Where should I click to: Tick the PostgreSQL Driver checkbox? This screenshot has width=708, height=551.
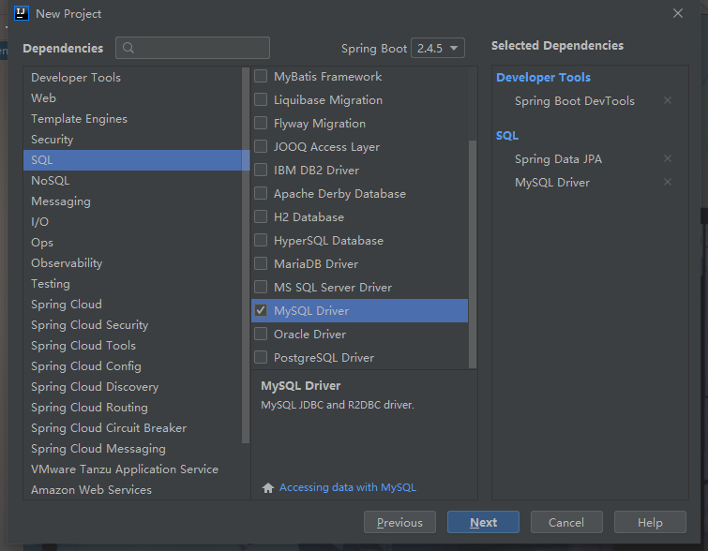[261, 358]
